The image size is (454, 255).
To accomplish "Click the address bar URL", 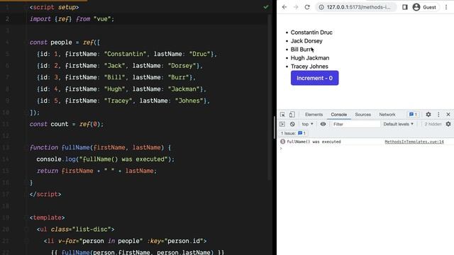I will [x=358, y=7].
